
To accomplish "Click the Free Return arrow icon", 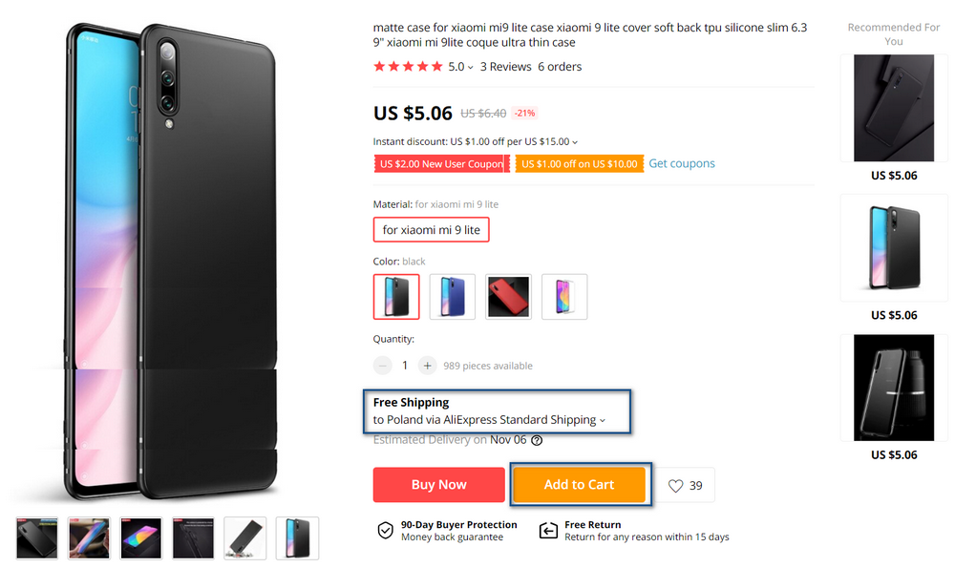I will click(548, 531).
